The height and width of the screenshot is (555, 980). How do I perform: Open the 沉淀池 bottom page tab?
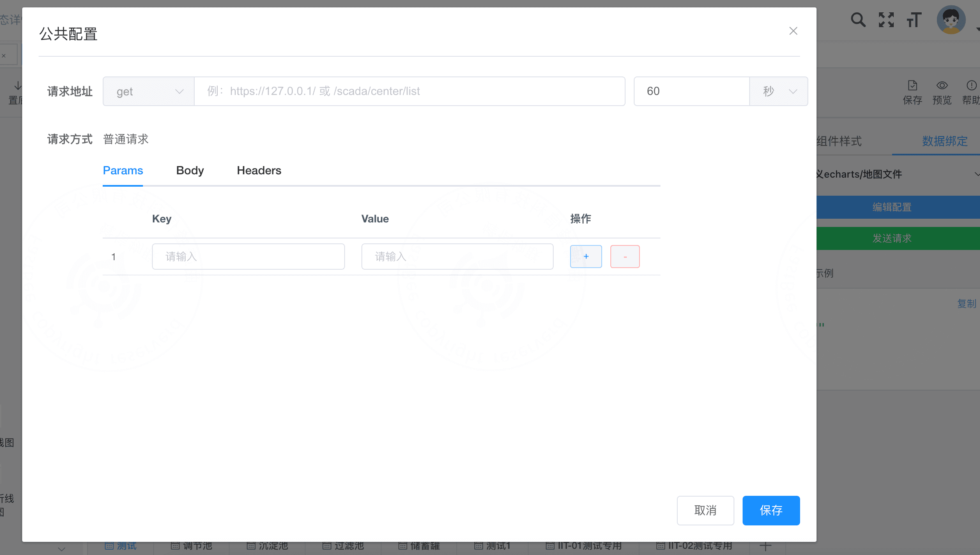point(267,546)
